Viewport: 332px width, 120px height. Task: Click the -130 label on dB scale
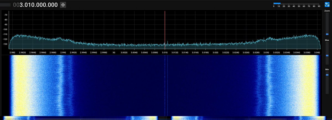(5, 44)
